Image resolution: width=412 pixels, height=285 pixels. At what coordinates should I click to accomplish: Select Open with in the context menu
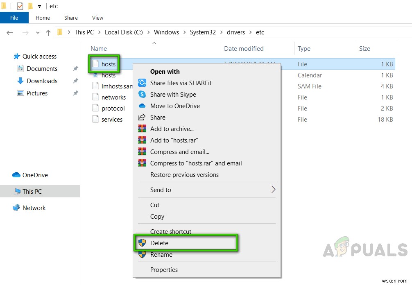point(207,71)
